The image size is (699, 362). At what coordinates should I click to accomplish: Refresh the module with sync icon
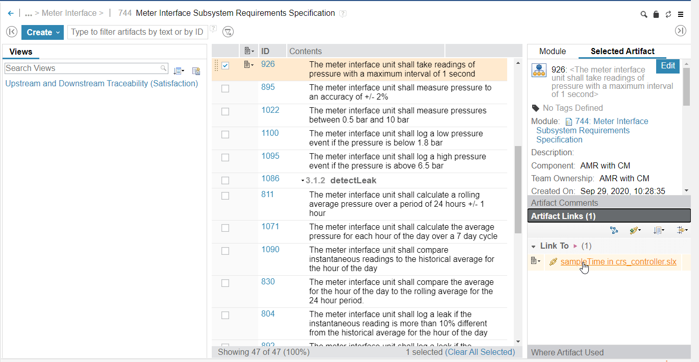tap(668, 14)
